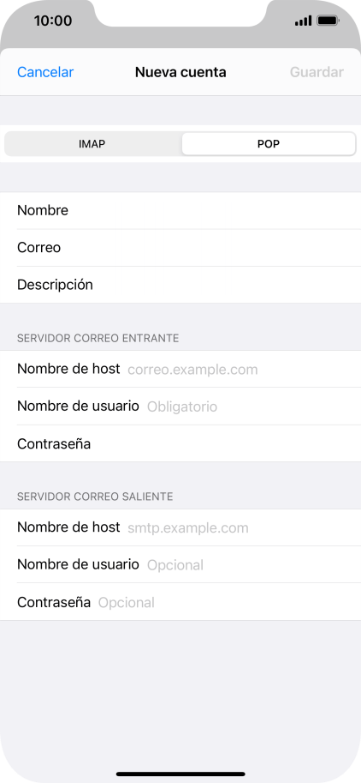Select the POP segment
361x783 pixels.
(x=269, y=144)
